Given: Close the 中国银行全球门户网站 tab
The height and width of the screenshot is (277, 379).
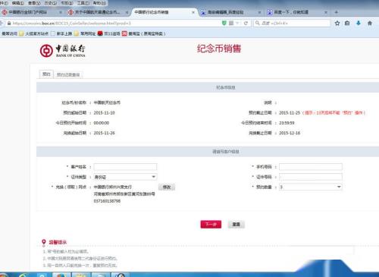Looking at the screenshot, I should pos(61,12).
